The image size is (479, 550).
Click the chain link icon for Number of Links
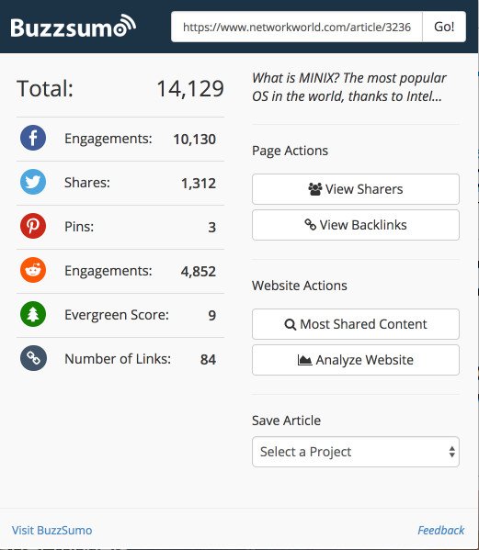33,358
